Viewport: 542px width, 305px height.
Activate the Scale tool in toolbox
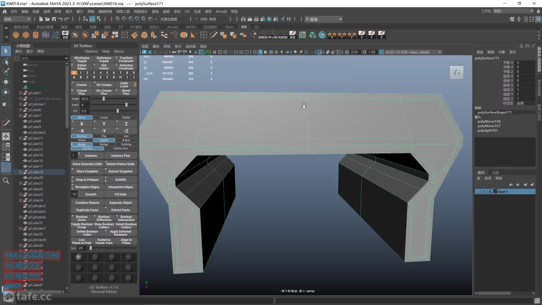point(6,102)
